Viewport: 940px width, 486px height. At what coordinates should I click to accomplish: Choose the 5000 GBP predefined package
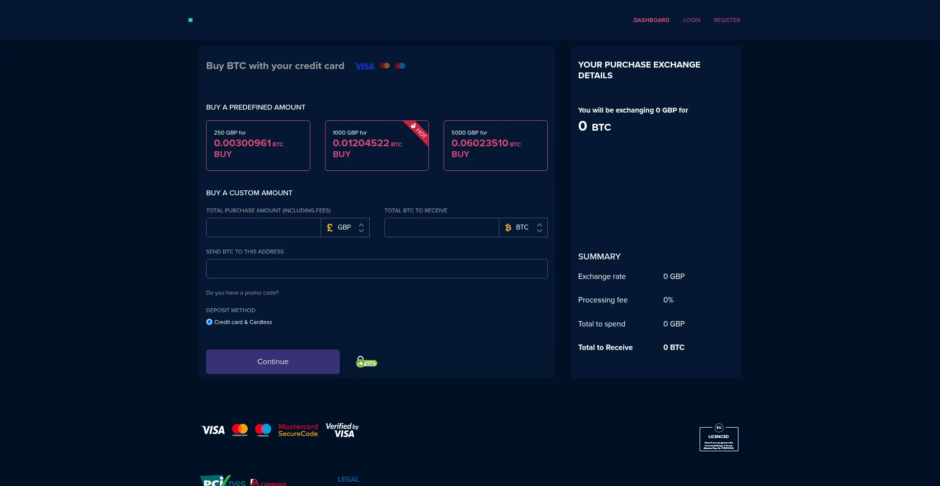495,145
